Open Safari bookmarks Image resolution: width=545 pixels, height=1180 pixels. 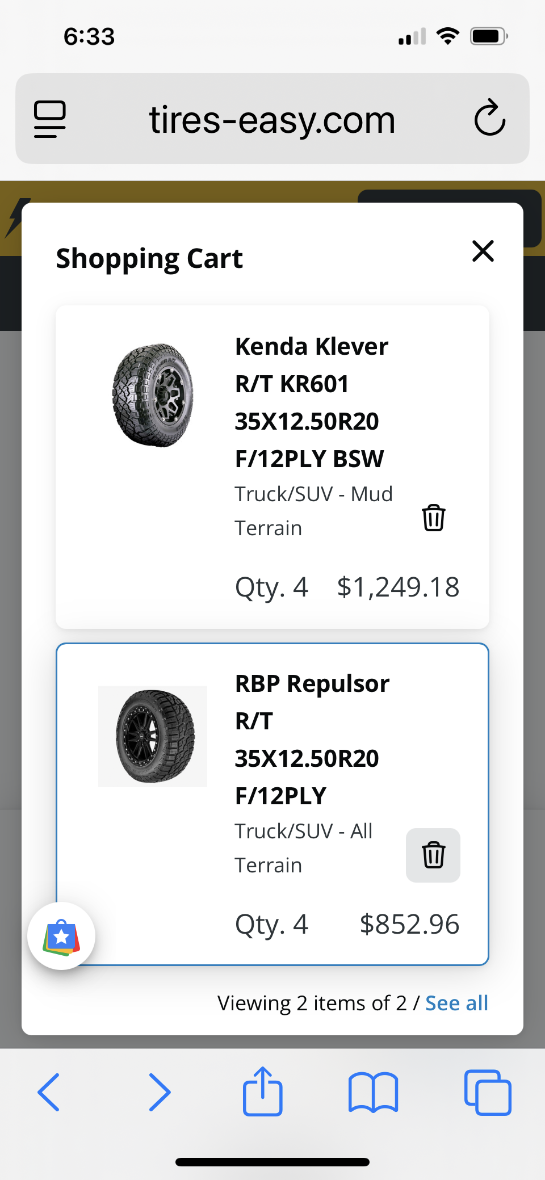(x=373, y=1092)
